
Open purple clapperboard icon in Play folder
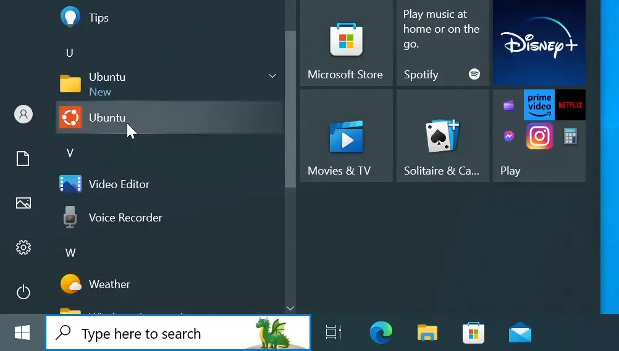[x=508, y=105]
